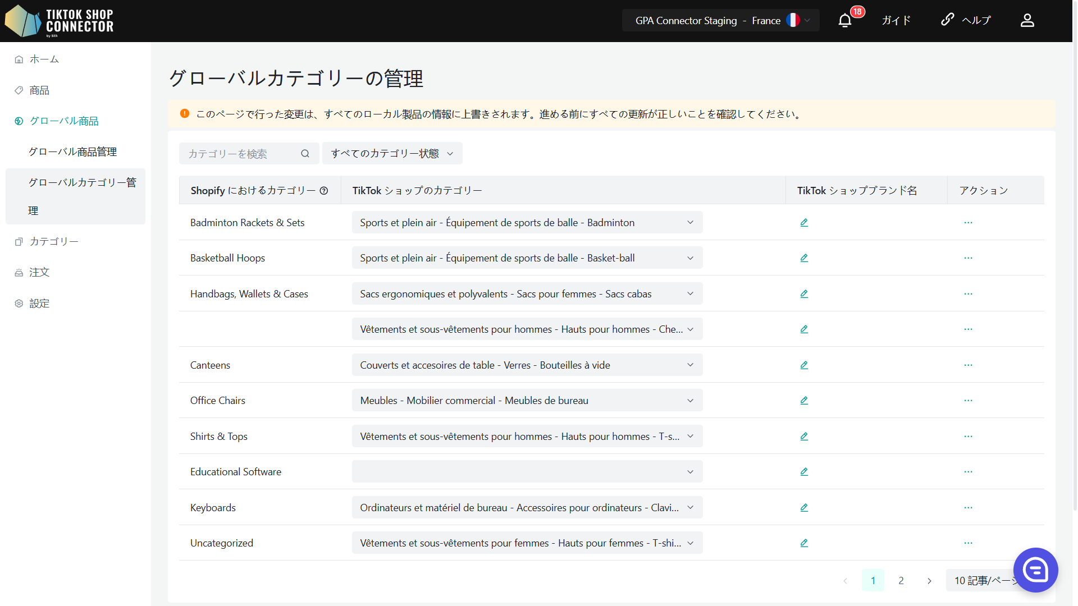1078x606 pixels.
Task: Open actions menu for Educational Software
Action: [x=969, y=472]
